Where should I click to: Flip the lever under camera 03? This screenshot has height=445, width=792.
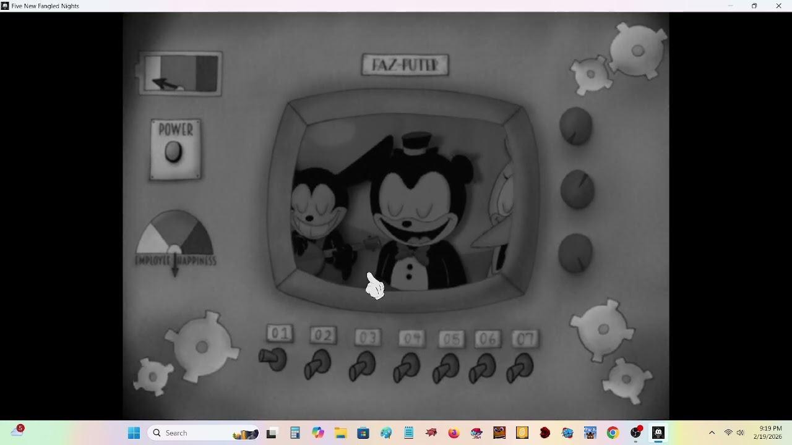click(x=363, y=365)
